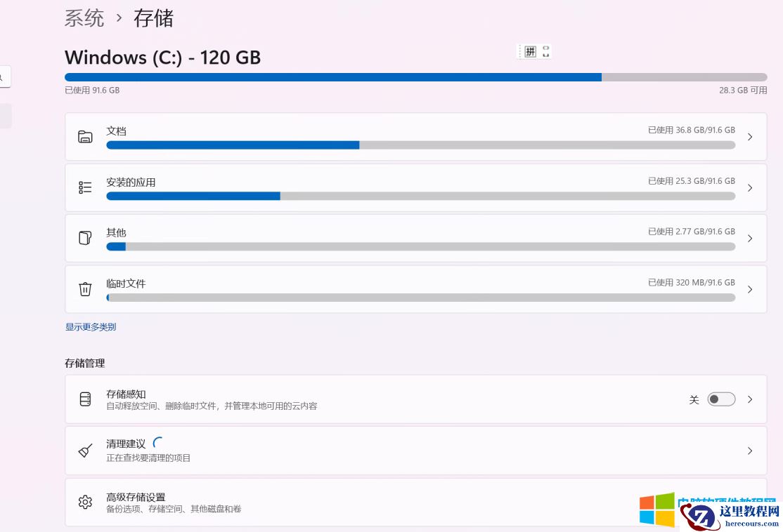This screenshot has height=532, width=783.
Task: Click the 拼 input method indicator
Action: 529,51
